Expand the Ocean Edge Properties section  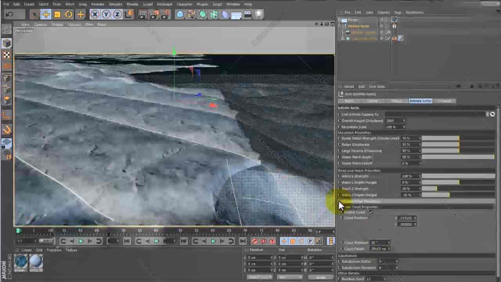pyautogui.click(x=340, y=201)
